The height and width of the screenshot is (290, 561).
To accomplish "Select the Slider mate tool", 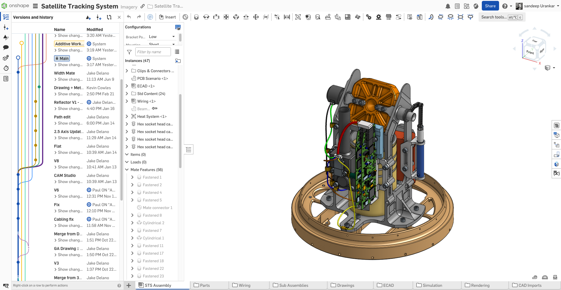I will point(216,17).
